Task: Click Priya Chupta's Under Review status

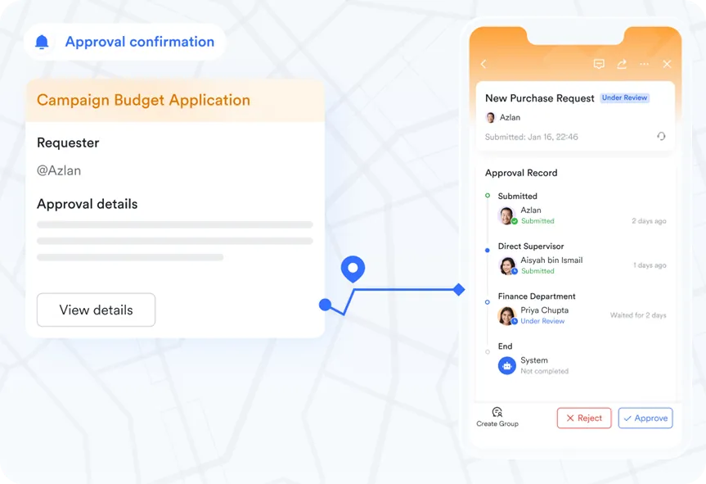Action: (x=542, y=321)
